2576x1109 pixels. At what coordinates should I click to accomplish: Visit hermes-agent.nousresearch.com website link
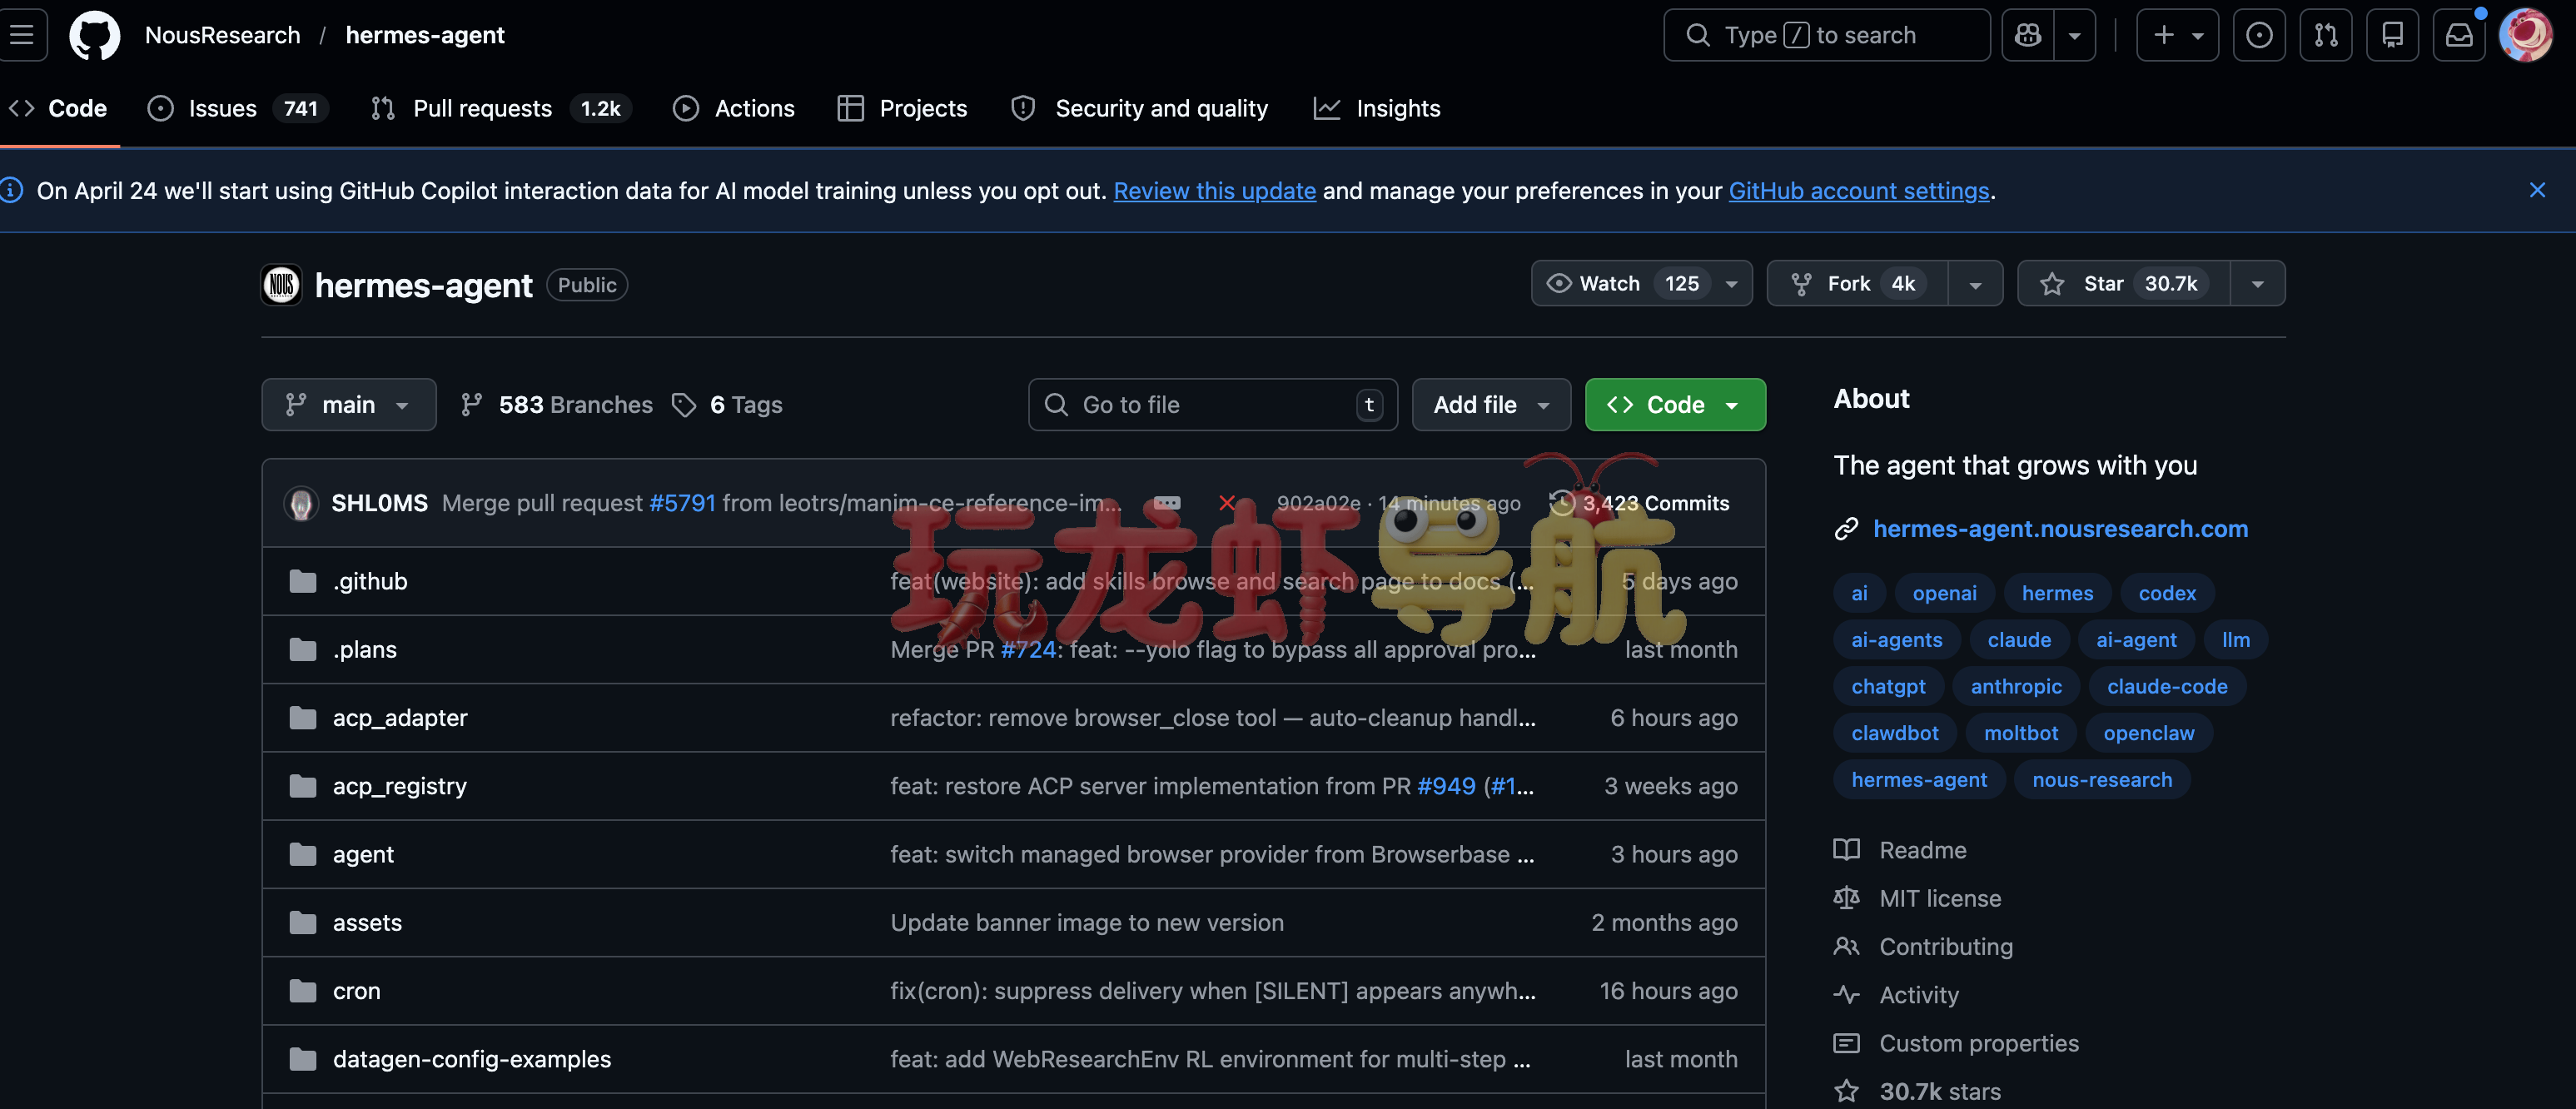click(2060, 528)
